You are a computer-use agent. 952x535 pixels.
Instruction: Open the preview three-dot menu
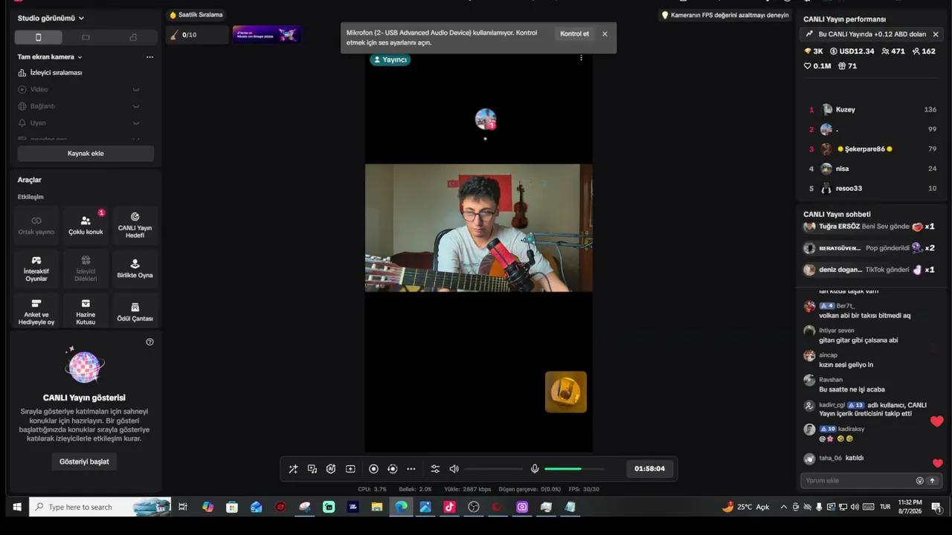coord(581,58)
